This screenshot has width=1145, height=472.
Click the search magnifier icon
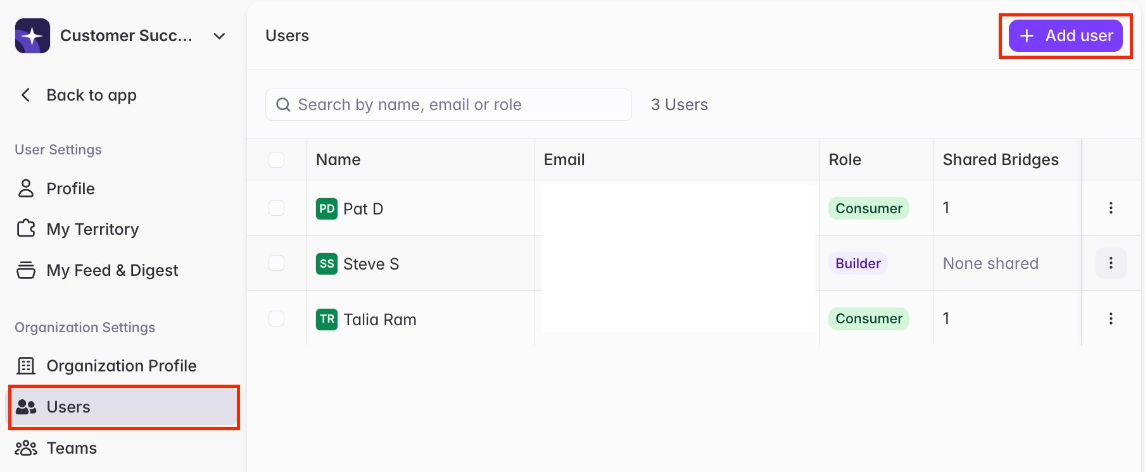[283, 104]
